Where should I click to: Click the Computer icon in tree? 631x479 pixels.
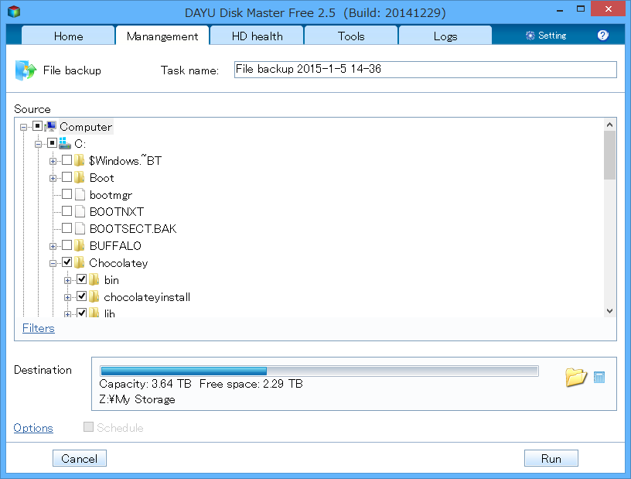51,126
